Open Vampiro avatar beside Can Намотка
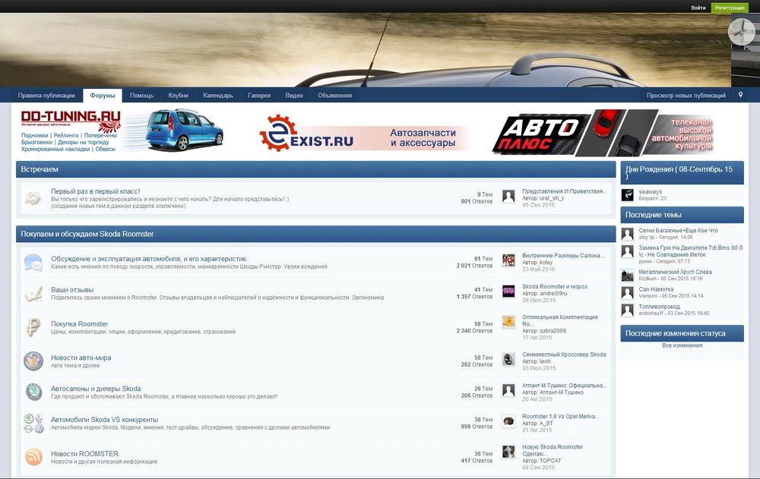 (628, 292)
